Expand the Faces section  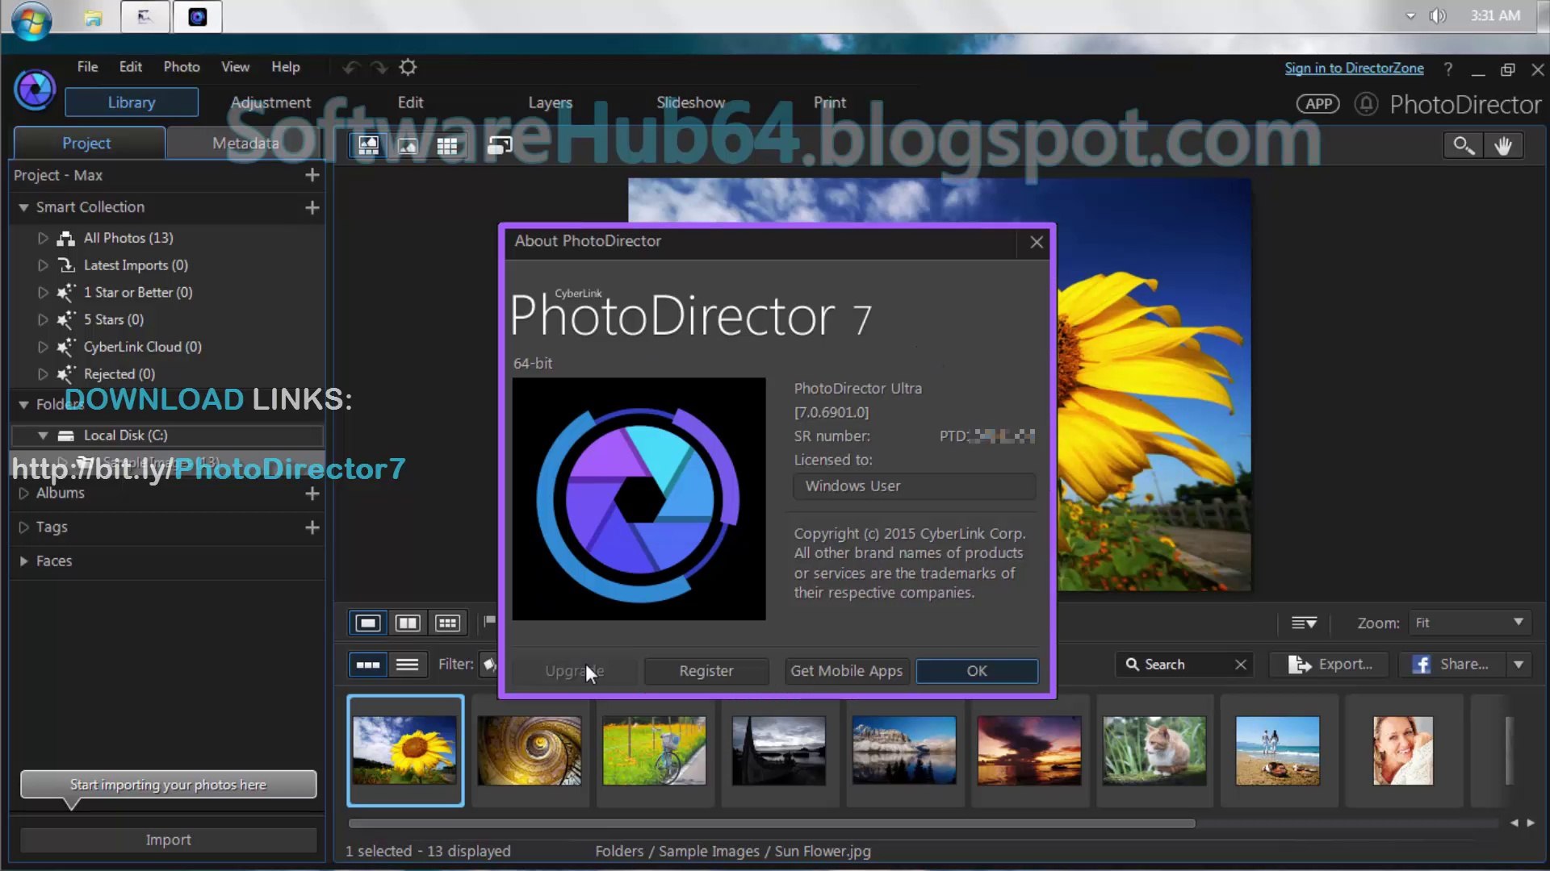click(x=23, y=561)
